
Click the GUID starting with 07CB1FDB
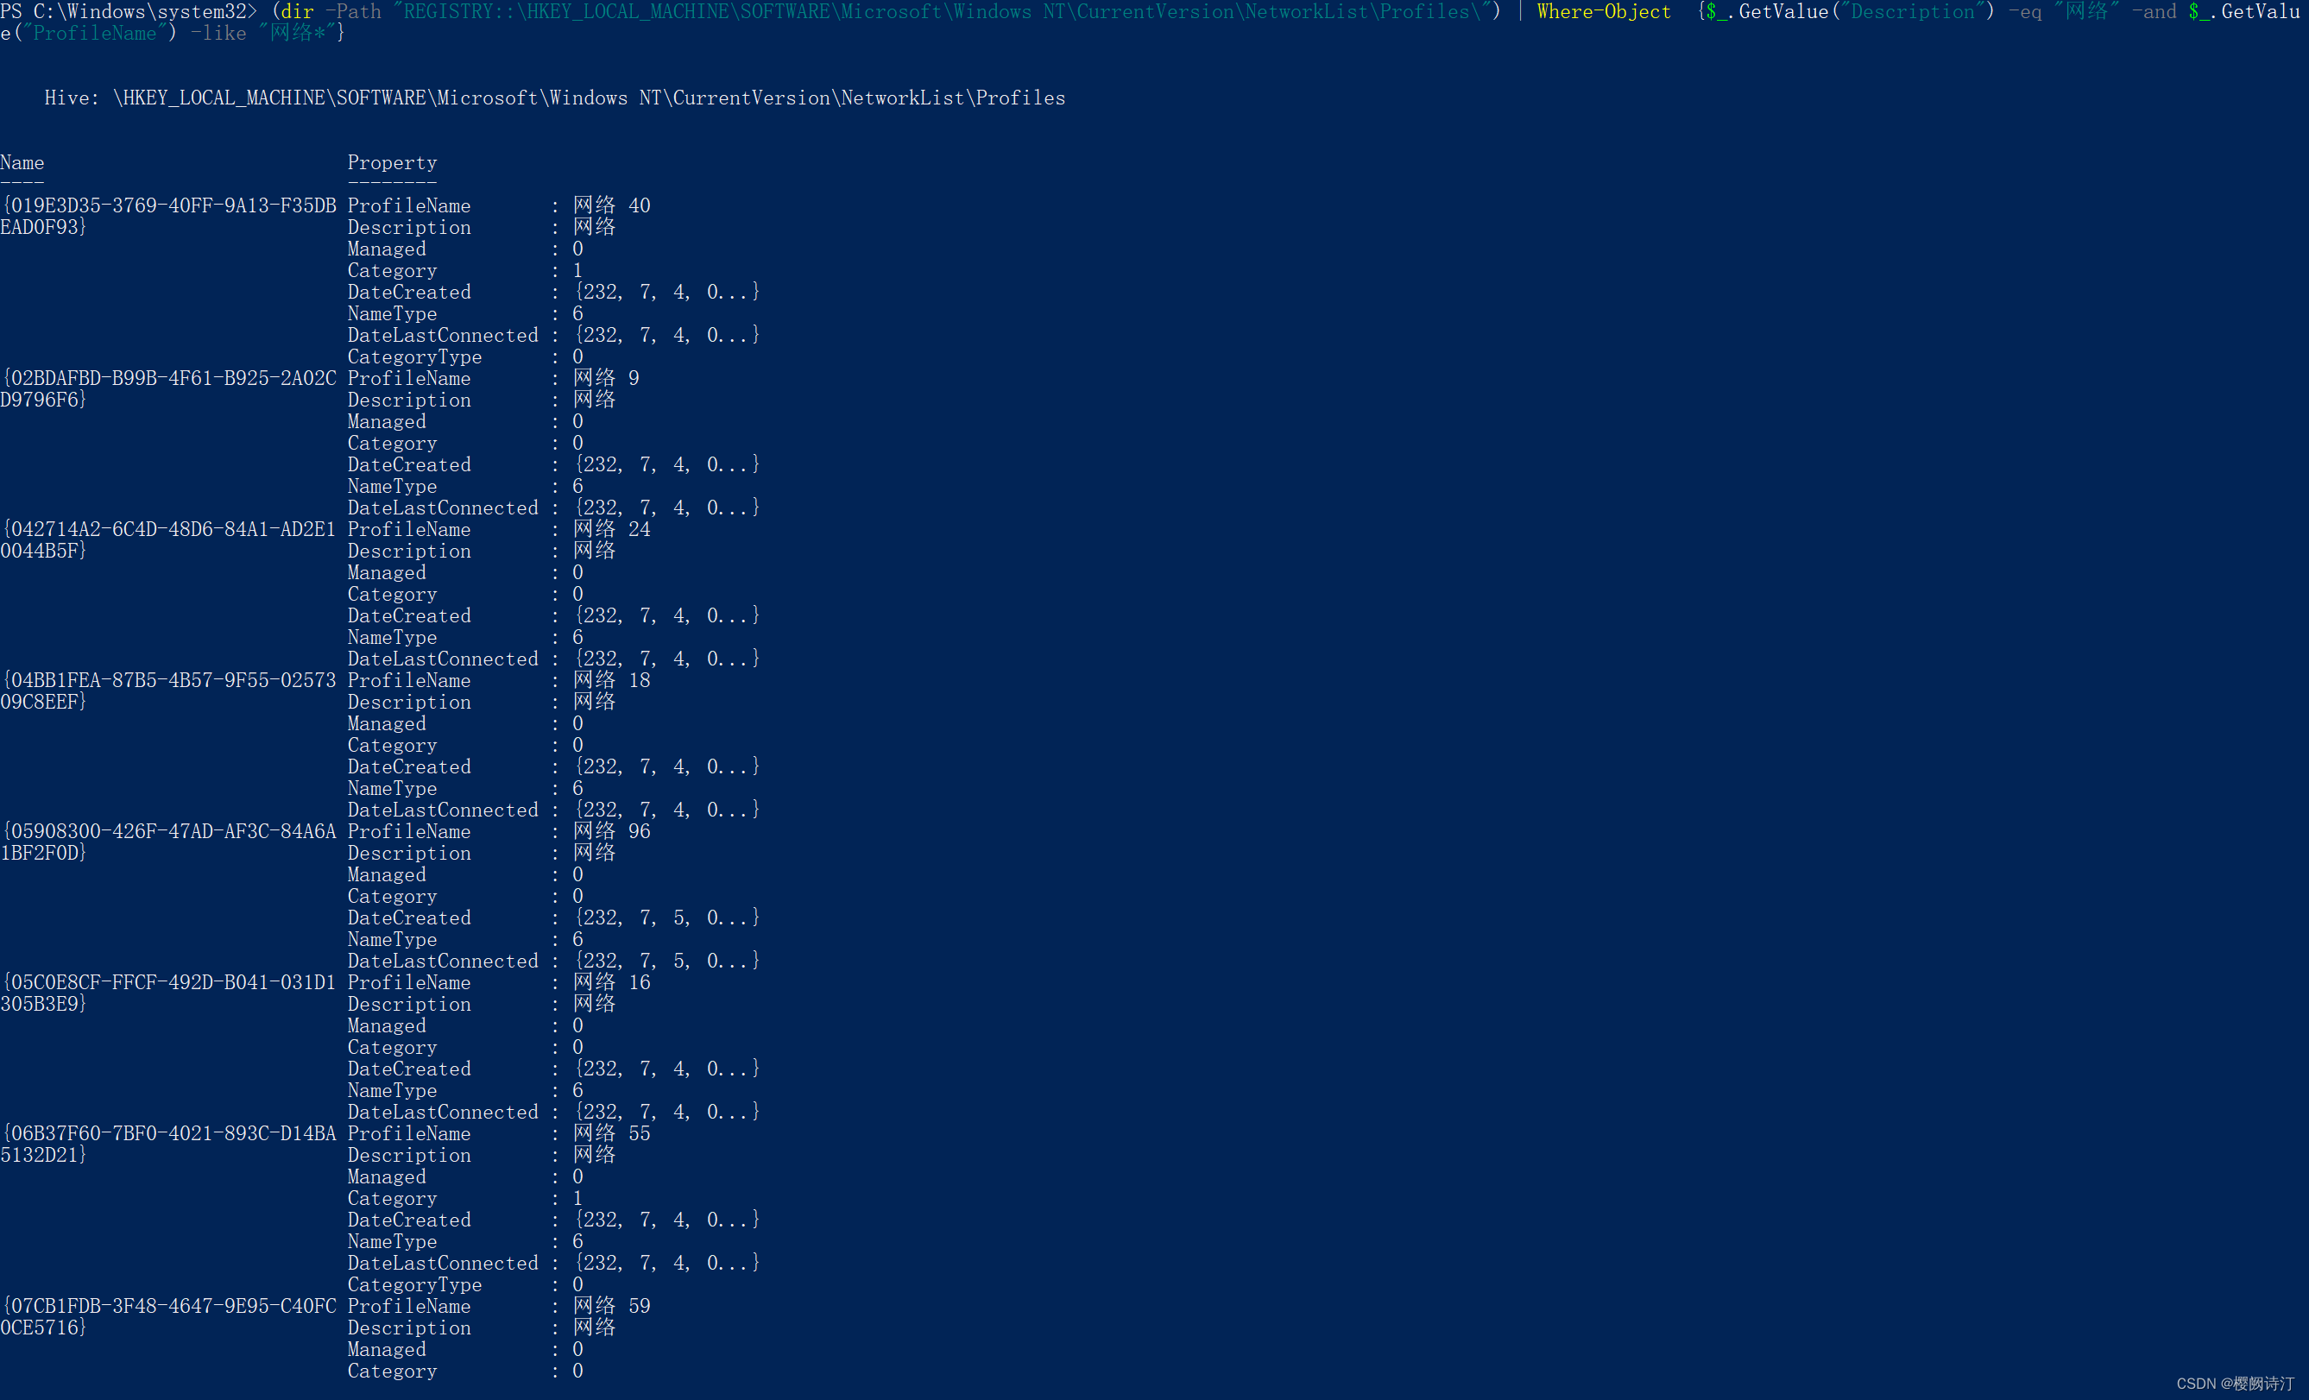pyautogui.click(x=168, y=1306)
